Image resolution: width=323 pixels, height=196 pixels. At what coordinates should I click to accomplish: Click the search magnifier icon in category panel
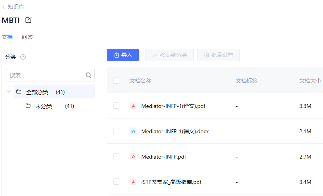[x=88, y=75]
